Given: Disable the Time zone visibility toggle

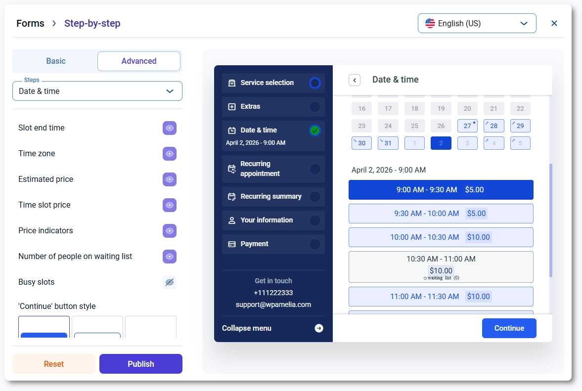Looking at the screenshot, I should coord(170,154).
